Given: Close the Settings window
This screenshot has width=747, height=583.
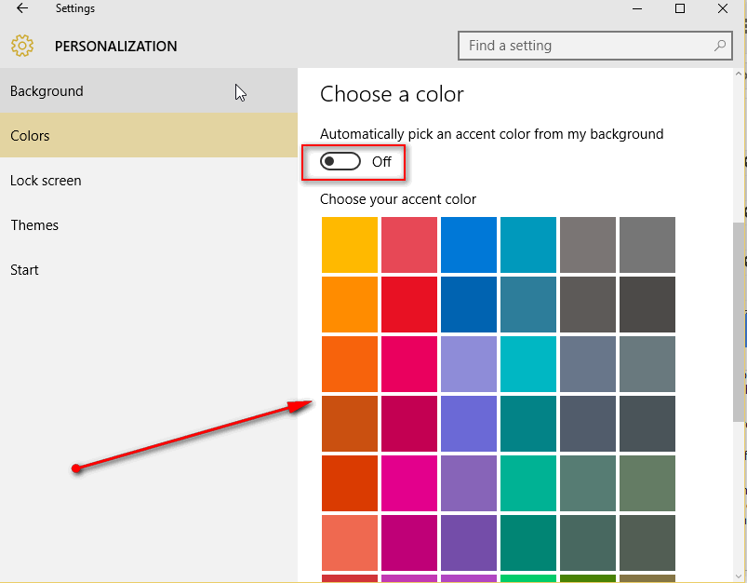Looking at the screenshot, I should [x=722, y=8].
